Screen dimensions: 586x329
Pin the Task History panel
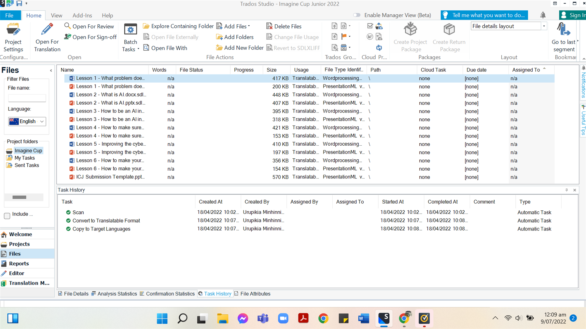pos(566,190)
